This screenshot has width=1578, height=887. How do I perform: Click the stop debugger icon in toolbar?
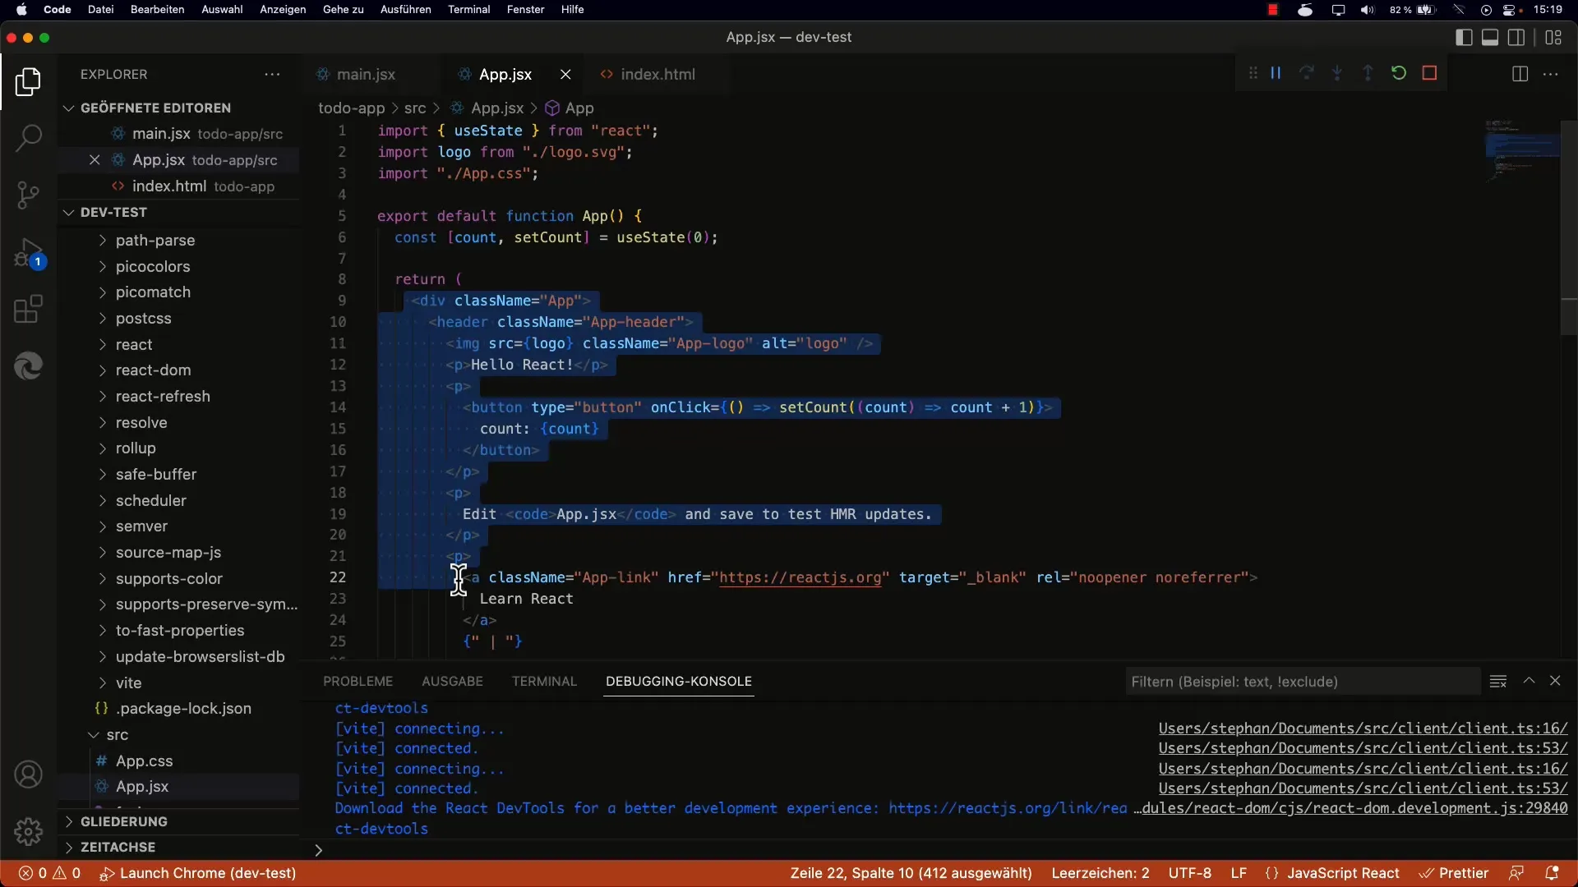pyautogui.click(x=1431, y=72)
